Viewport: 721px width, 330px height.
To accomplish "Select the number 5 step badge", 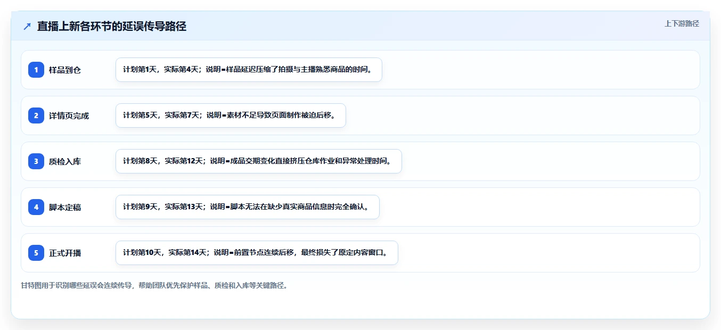I will coord(36,253).
